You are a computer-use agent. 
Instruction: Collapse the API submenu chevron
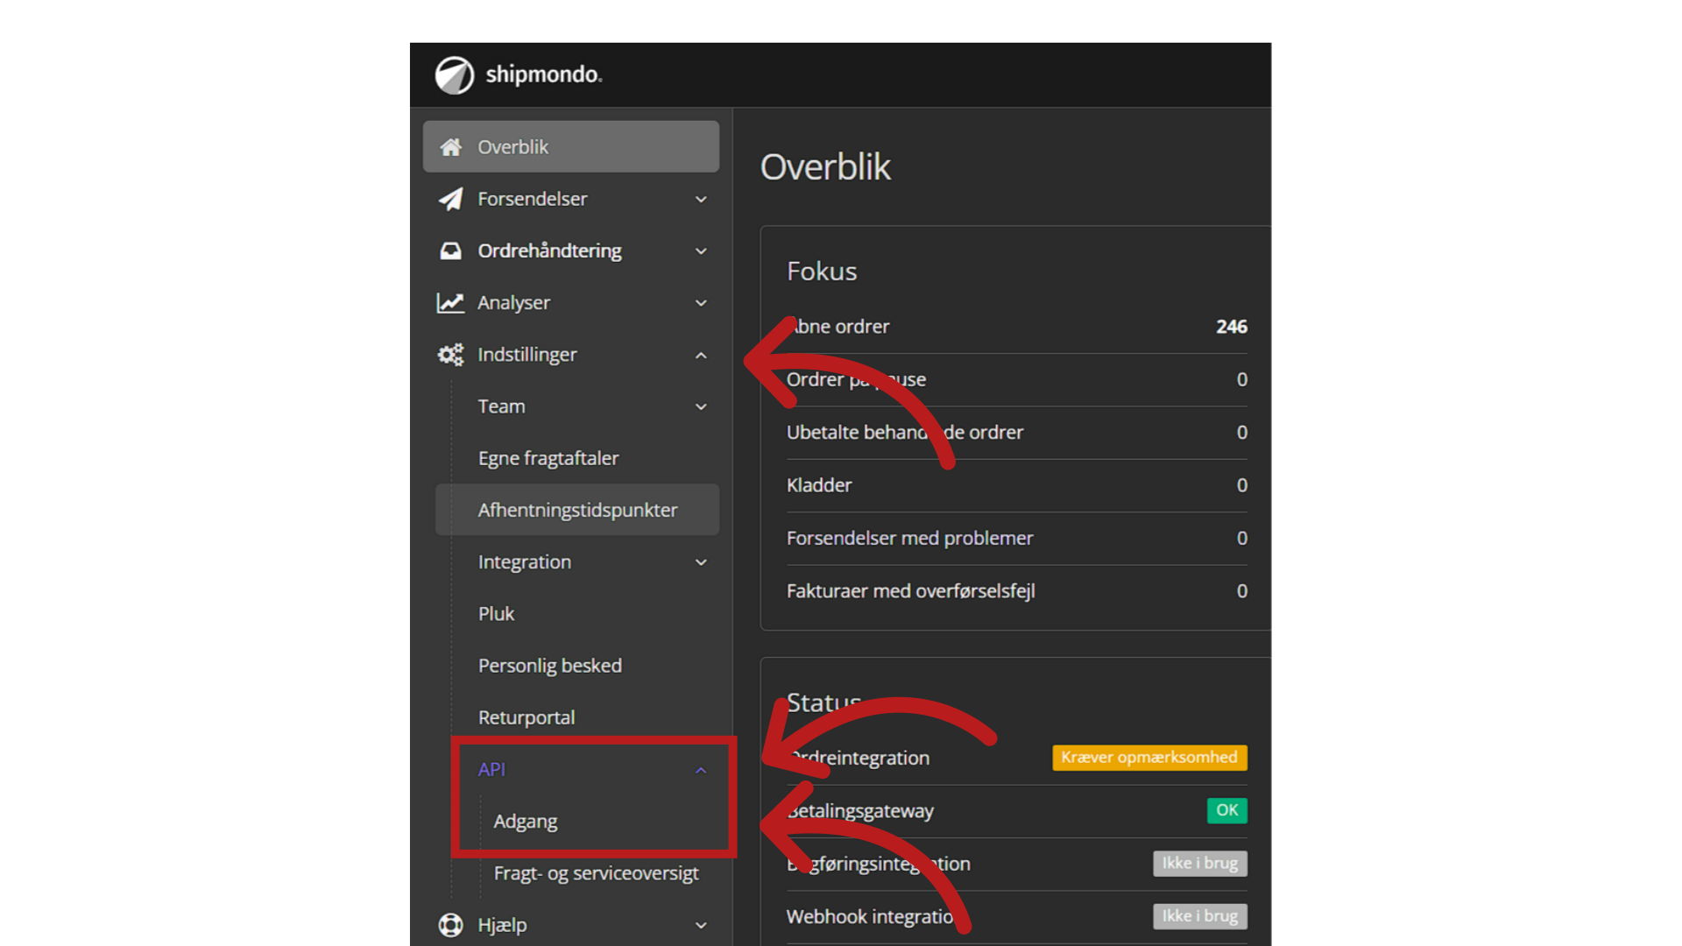pos(701,770)
